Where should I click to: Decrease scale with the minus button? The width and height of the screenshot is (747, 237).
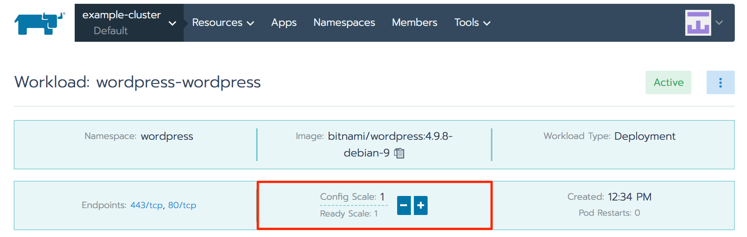[x=404, y=205]
